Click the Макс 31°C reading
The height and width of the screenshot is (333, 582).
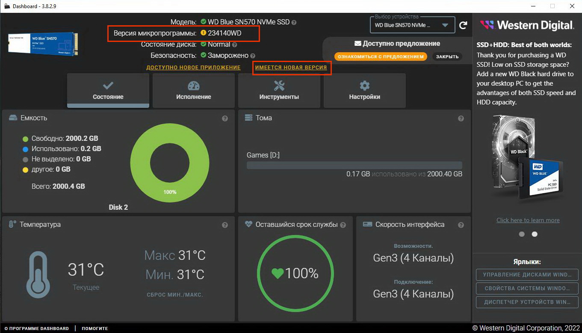(175, 256)
